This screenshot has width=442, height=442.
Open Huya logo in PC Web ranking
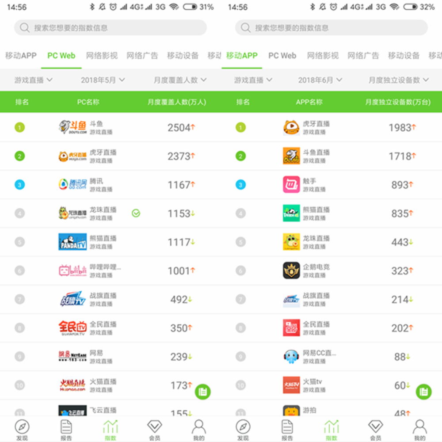click(x=72, y=156)
